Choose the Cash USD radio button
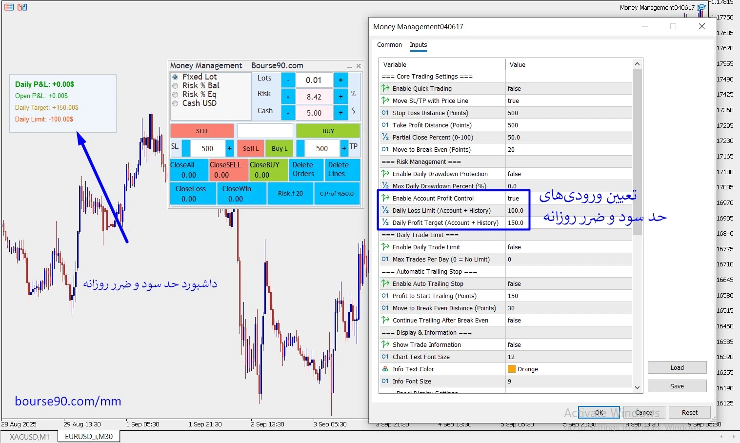This screenshot has width=740, height=443. pyautogui.click(x=175, y=103)
